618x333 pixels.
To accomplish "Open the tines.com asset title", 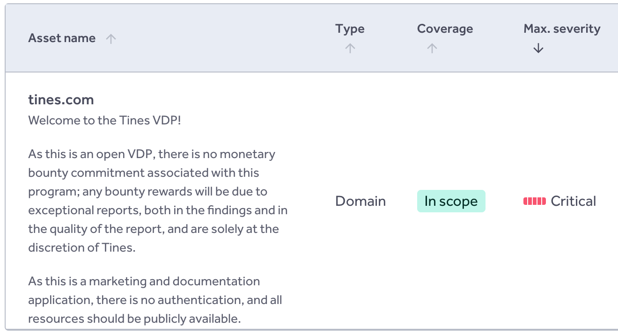I will pos(61,100).
